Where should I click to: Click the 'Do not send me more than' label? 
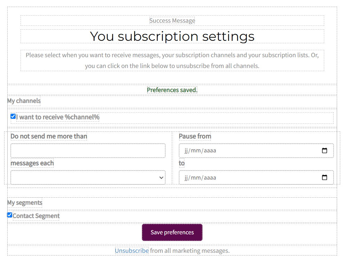tap(49, 136)
